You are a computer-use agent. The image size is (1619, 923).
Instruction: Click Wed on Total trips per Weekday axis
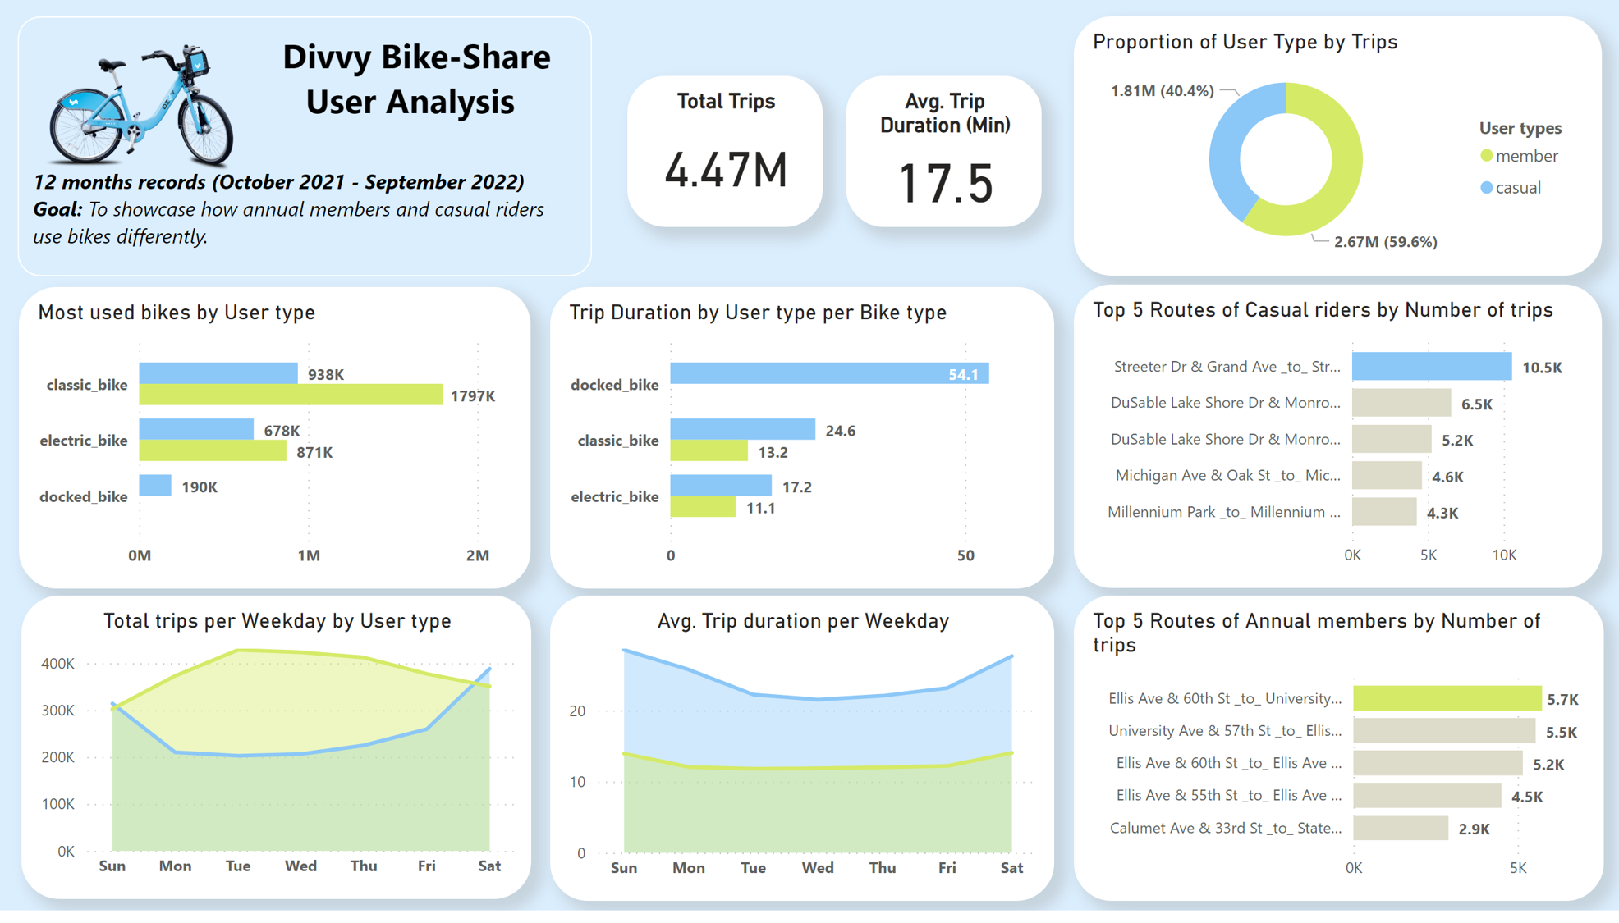[300, 866]
